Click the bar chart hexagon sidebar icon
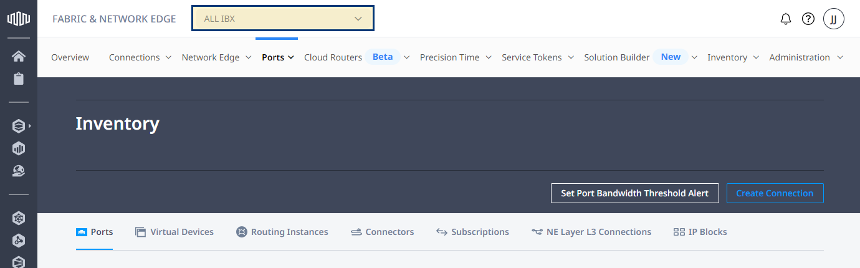Viewport: 860px width, 268px height. [x=19, y=148]
